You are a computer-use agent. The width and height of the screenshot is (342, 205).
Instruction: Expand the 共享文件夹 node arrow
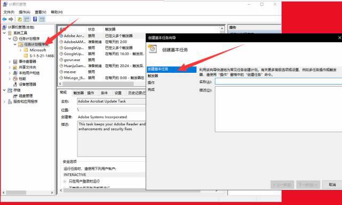pos(10,67)
